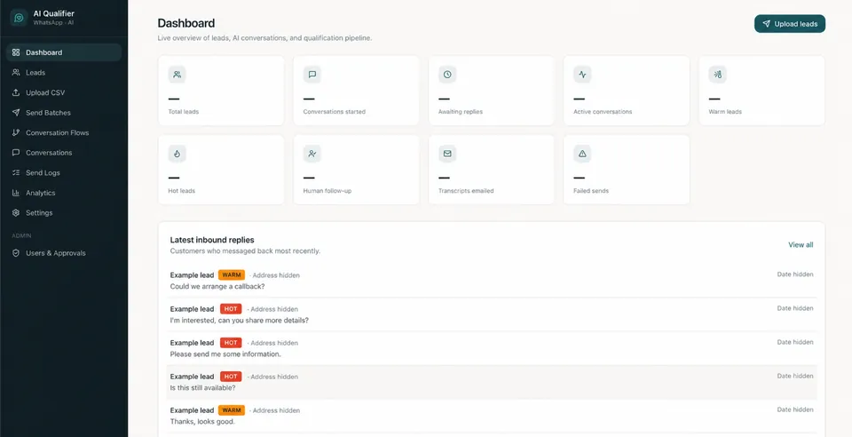Click the Conversations chat bubble icon in sidebar
Viewport: 852px width, 437px height.
tap(16, 153)
